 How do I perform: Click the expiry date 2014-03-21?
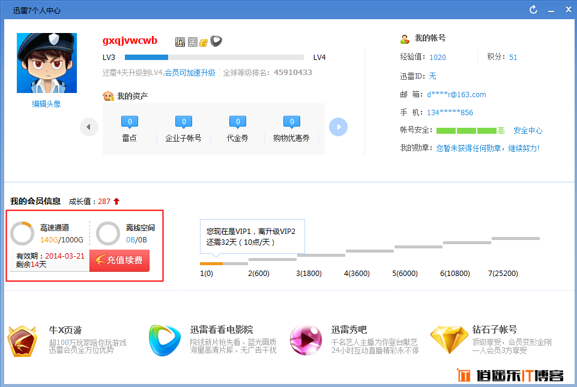click(65, 256)
